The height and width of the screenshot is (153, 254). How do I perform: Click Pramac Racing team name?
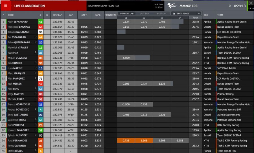coord(225,94)
